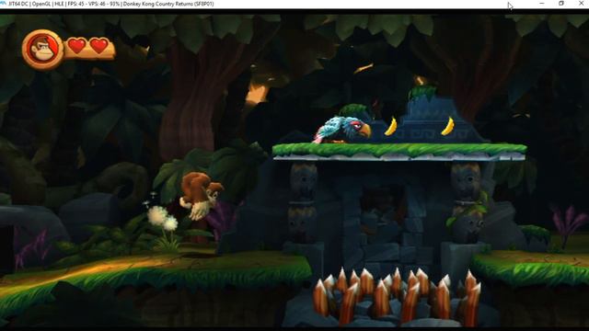Click the window title text with FPS info
Viewport: 589px width, 331px height.
(111, 4)
